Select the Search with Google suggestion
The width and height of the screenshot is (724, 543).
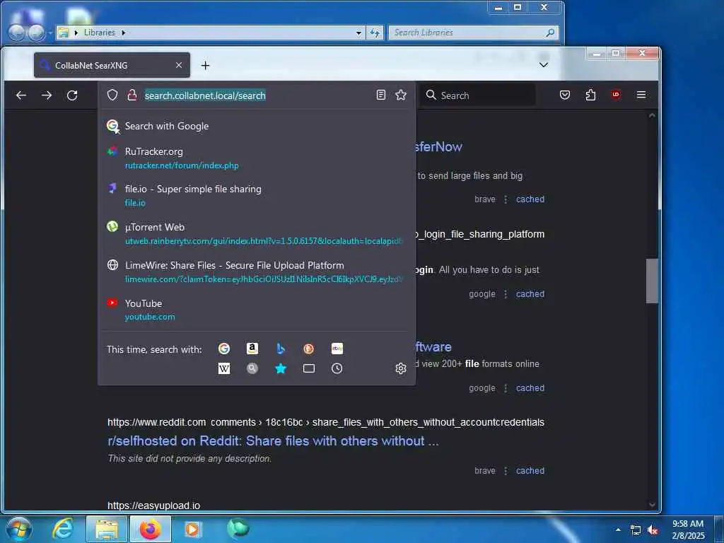257,126
